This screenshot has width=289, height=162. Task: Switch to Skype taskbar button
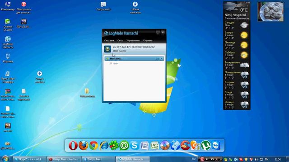pos(29,159)
